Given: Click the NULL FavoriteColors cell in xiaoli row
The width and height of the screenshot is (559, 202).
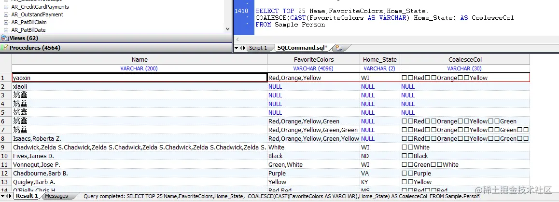Looking at the screenshot, I should coord(314,87).
